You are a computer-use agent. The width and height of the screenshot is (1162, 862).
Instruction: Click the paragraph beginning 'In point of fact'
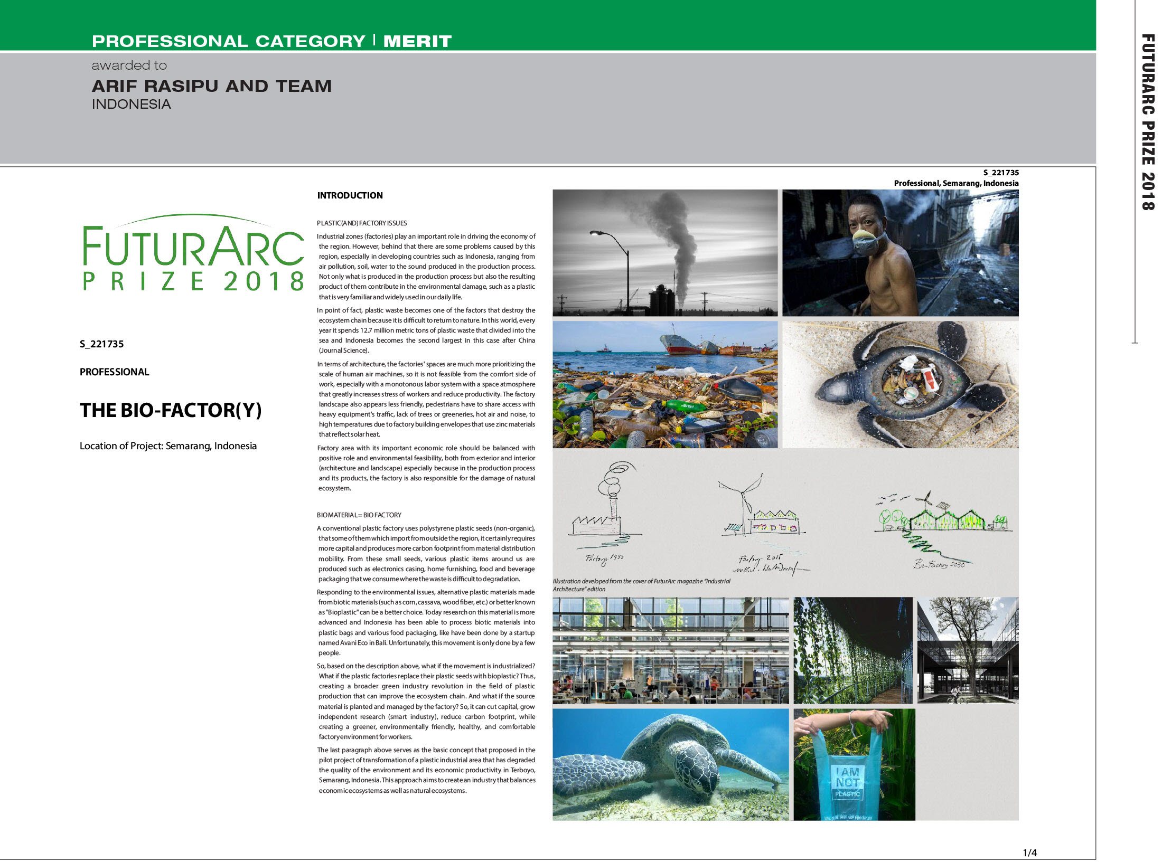tap(426, 330)
